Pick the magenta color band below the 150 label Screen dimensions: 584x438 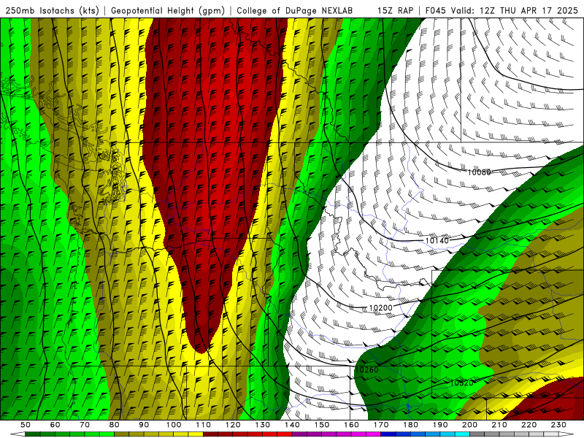(x=329, y=434)
